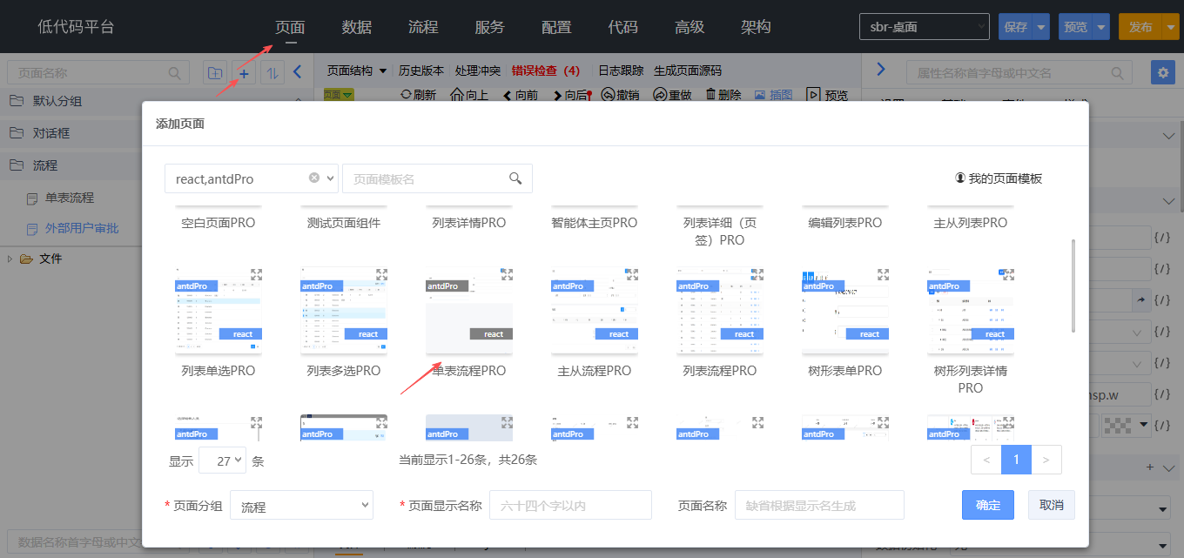Open the 流程 top navigation tab
Viewport: 1184px width, 558px height.
coord(423,27)
